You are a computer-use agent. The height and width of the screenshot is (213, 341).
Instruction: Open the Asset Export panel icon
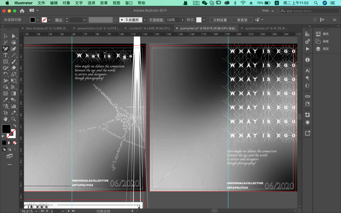pos(307,133)
